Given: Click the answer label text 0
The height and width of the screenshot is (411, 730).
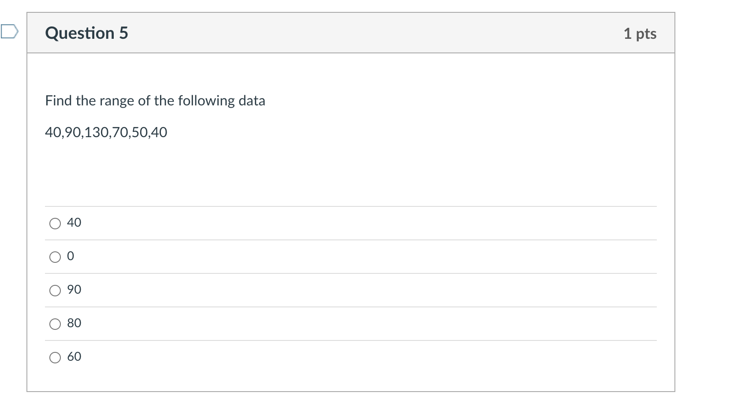Looking at the screenshot, I should (x=71, y=256).
